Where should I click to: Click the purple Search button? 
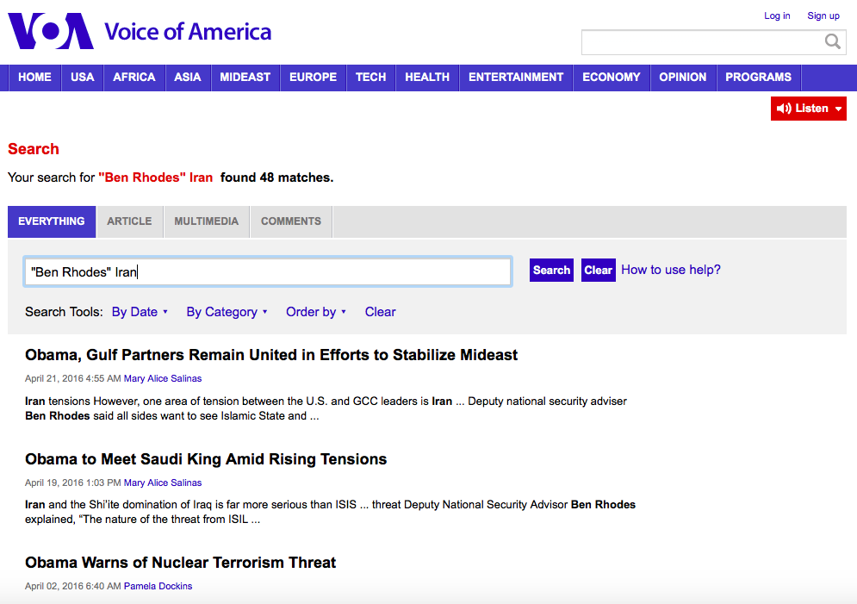tap(551, 270)
